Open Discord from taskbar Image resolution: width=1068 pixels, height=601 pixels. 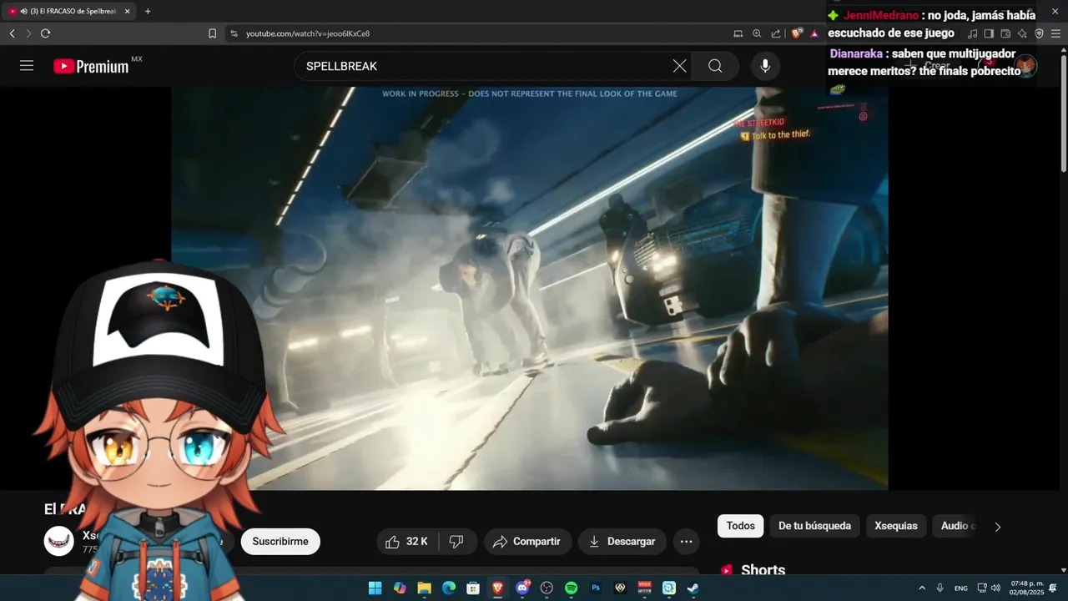coord(522,588)
